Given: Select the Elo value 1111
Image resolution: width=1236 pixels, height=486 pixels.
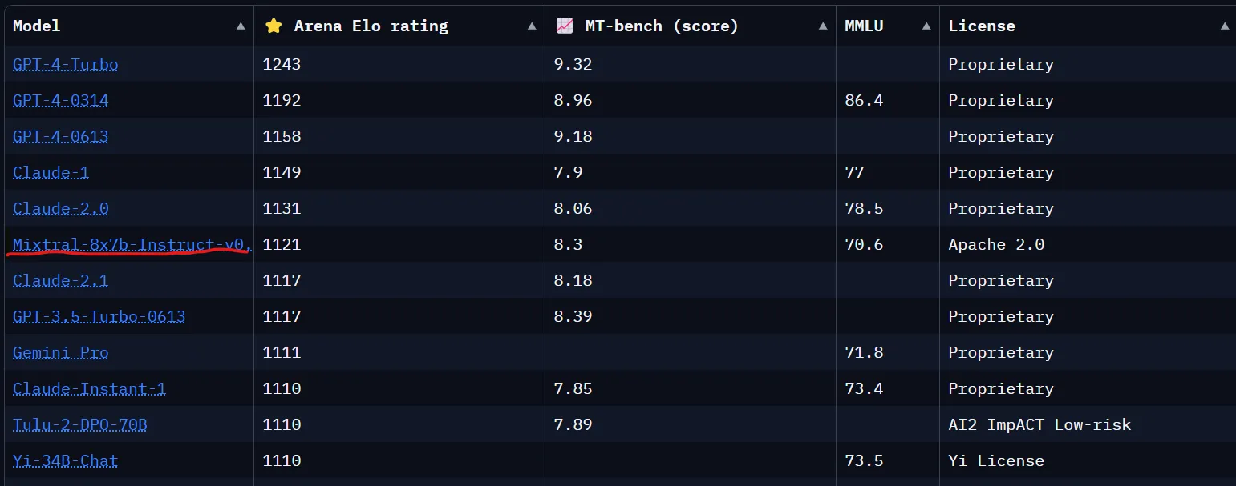Looking at the screenshot, I should (x=282, y=352).
